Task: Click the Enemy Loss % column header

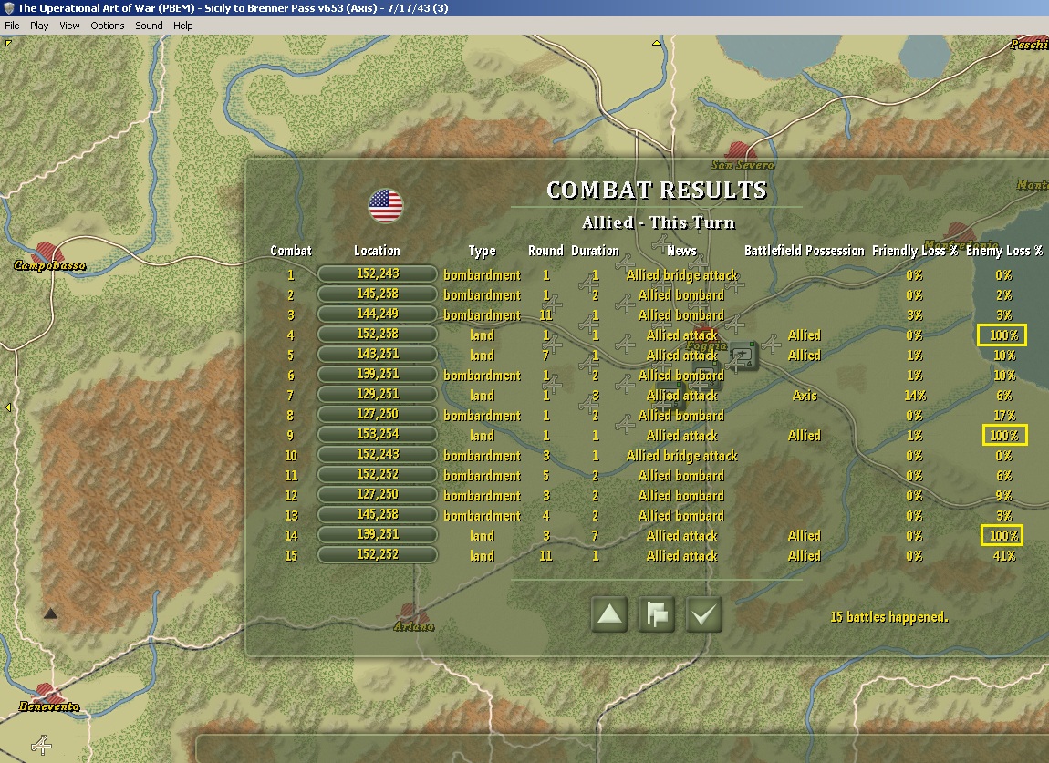Action: (x=1003, y=251)
